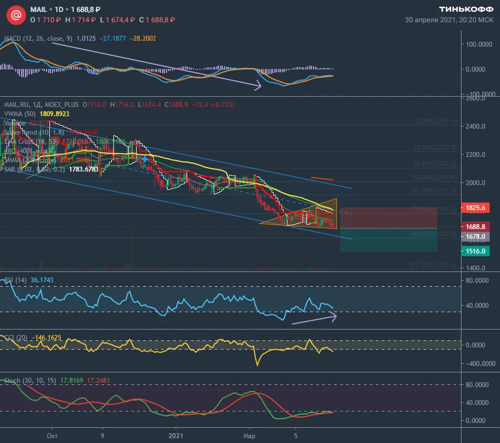Open the MACD (12, 26, close, 9) indicator legend
Screen dimensions: 500x443
[x=39, y=39]
